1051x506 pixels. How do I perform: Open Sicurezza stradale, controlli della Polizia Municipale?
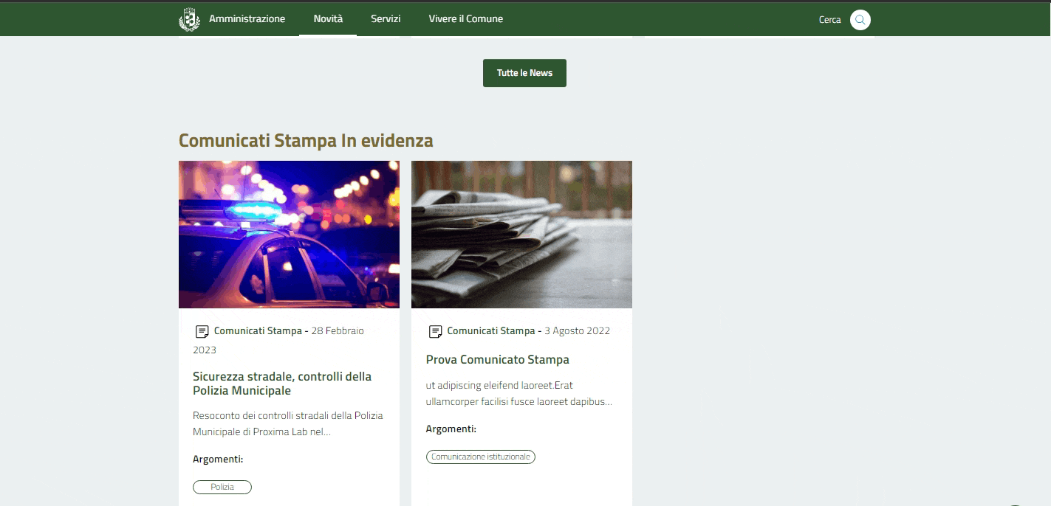point(281,384)
